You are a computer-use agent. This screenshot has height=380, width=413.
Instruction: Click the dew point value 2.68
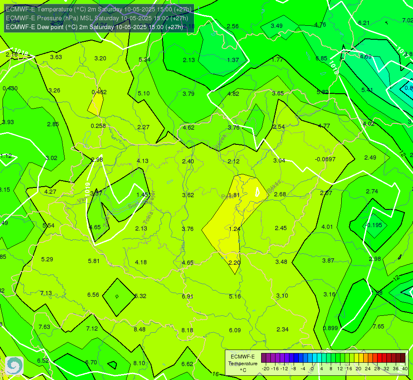280,194
